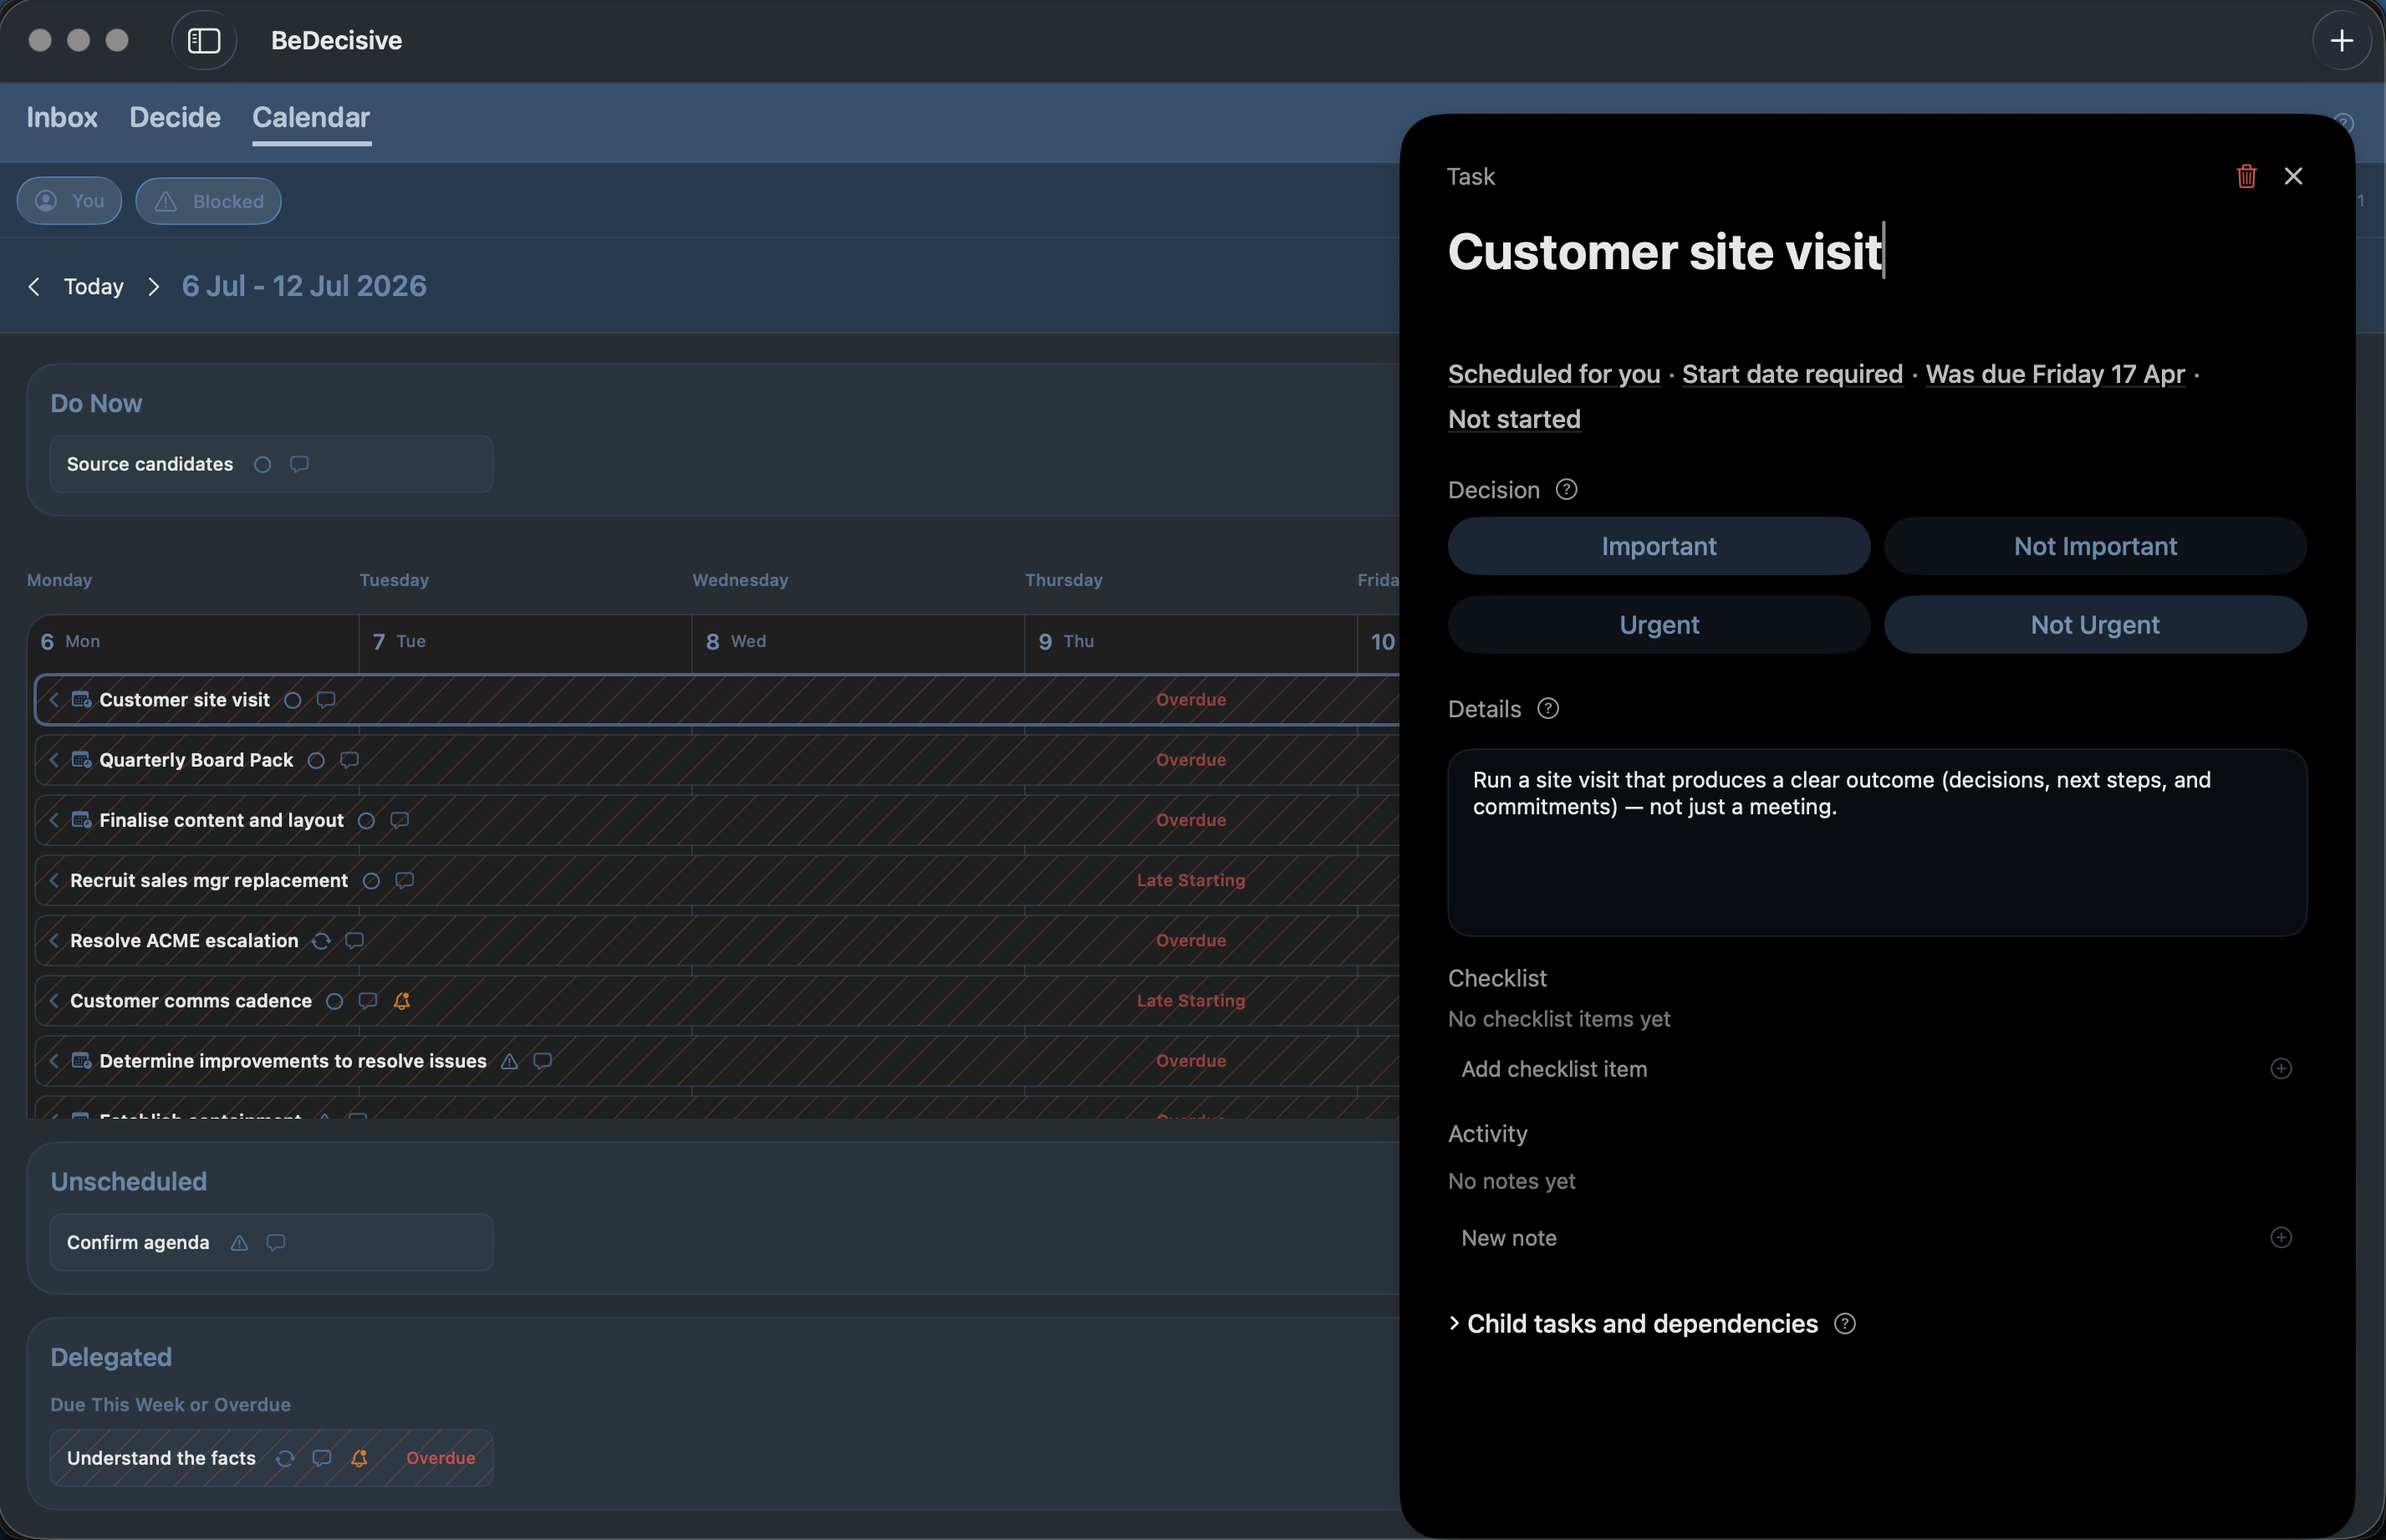Mark Customer comms cadence complete via circle
Viewport: 2386px width, 1540px height.
coord(334,1001)
